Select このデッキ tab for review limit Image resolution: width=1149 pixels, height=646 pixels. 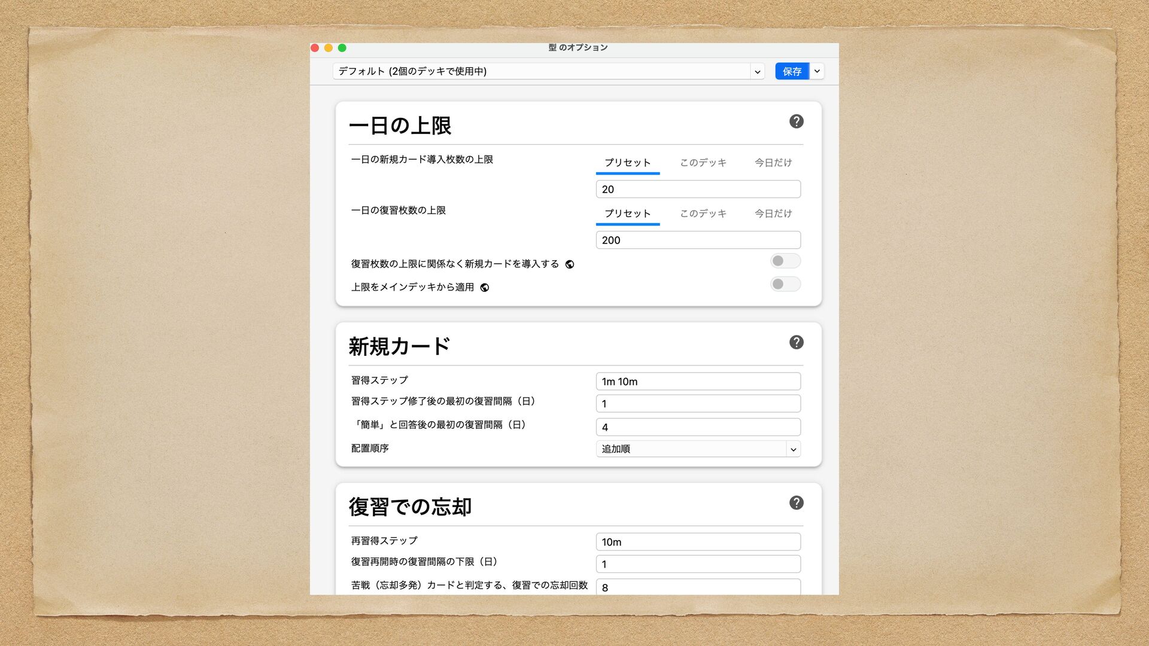(x=703, y=214)
